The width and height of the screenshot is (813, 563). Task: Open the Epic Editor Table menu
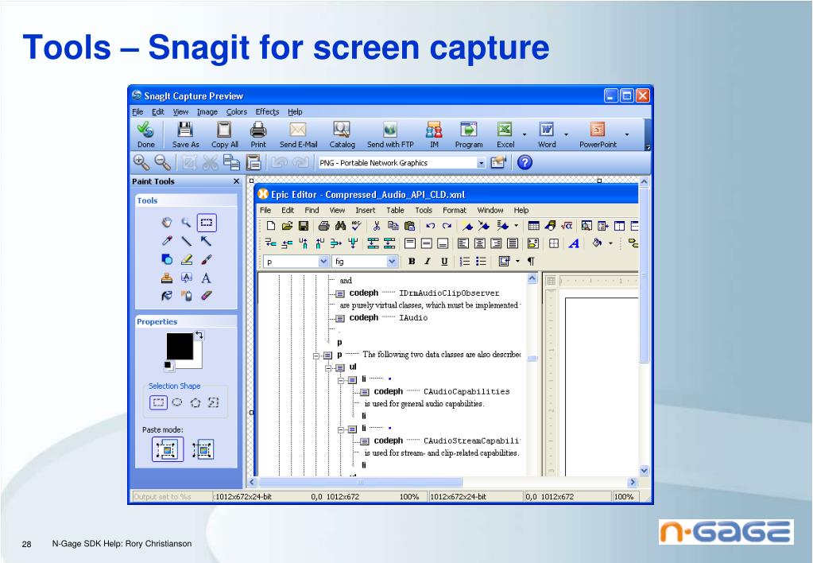(x=395, y=210)
